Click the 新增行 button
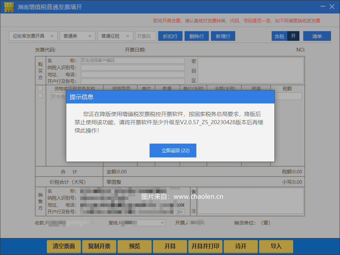The image size is (340, 255). (x=223, y=36)
